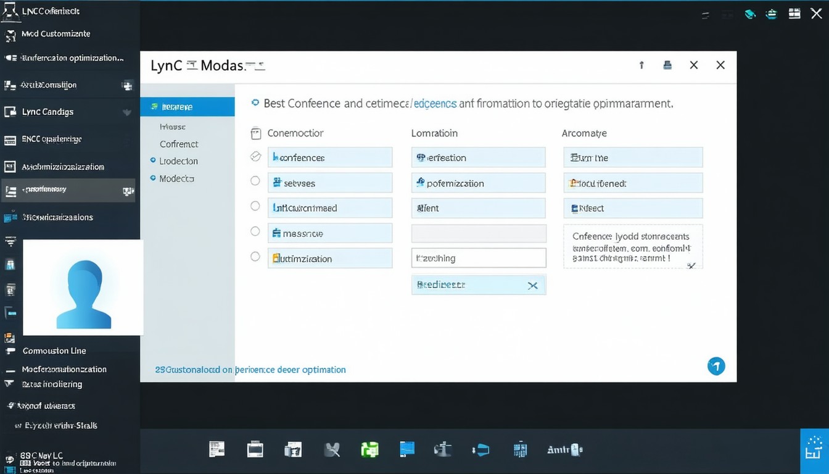Click the blue link at the dialog bottom left
The image size is (829, 474).
click(250, 370)
